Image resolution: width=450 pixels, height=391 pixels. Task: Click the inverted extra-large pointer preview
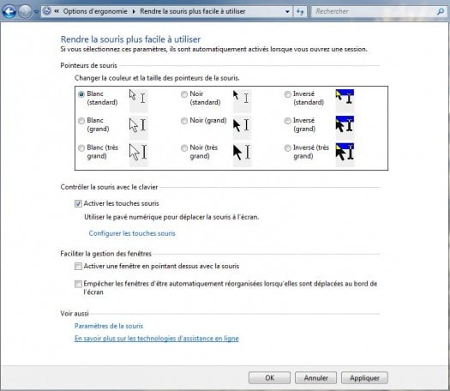[345, 154]
